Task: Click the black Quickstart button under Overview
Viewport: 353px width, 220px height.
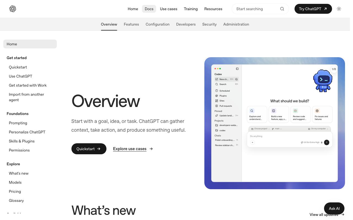Action: coord(89,149)
